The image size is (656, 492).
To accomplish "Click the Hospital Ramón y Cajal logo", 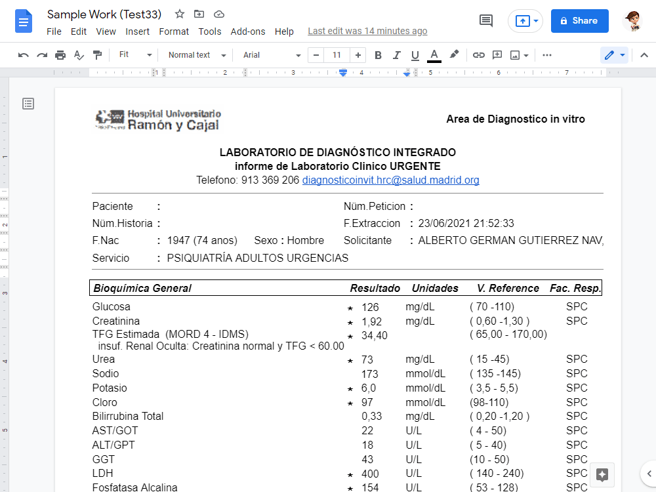I will [x=157, y=120].
